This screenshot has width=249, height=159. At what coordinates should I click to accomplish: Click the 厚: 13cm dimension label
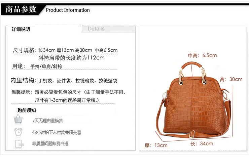156,145
